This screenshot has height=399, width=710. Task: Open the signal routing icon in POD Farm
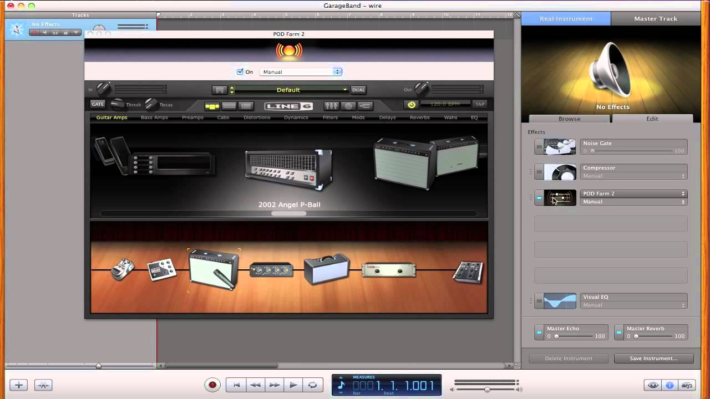point(365,106)
